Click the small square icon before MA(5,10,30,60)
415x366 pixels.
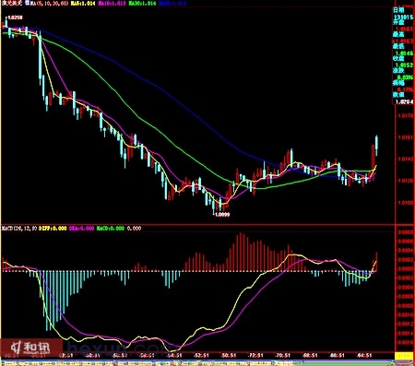(27, 4)
